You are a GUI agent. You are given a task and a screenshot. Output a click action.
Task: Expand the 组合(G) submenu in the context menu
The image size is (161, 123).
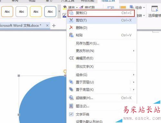pos(134,75)
